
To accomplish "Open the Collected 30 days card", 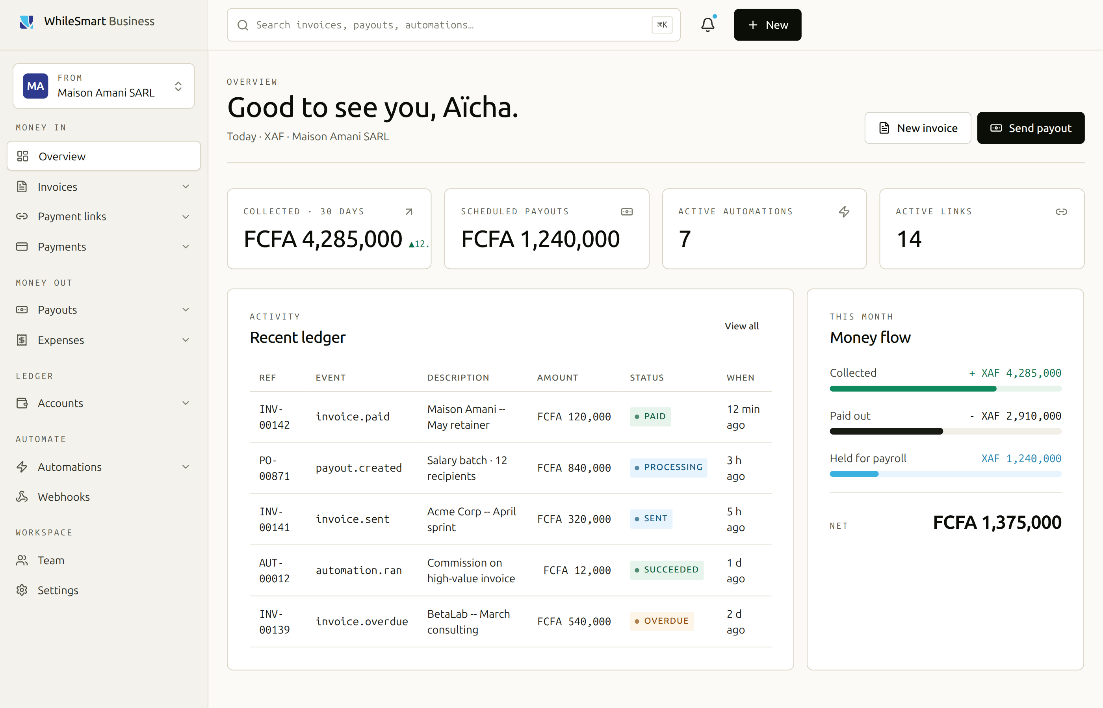I will click(329, 229).
